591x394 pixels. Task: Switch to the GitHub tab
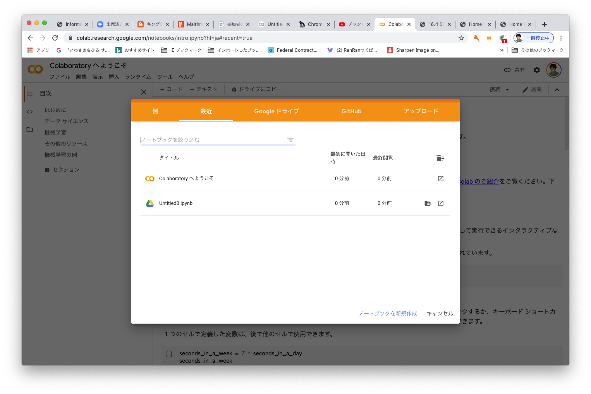[351, 111]
